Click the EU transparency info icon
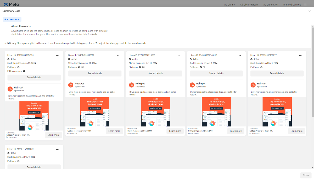This screenshot has height=180, width=314. pos(24,71)
